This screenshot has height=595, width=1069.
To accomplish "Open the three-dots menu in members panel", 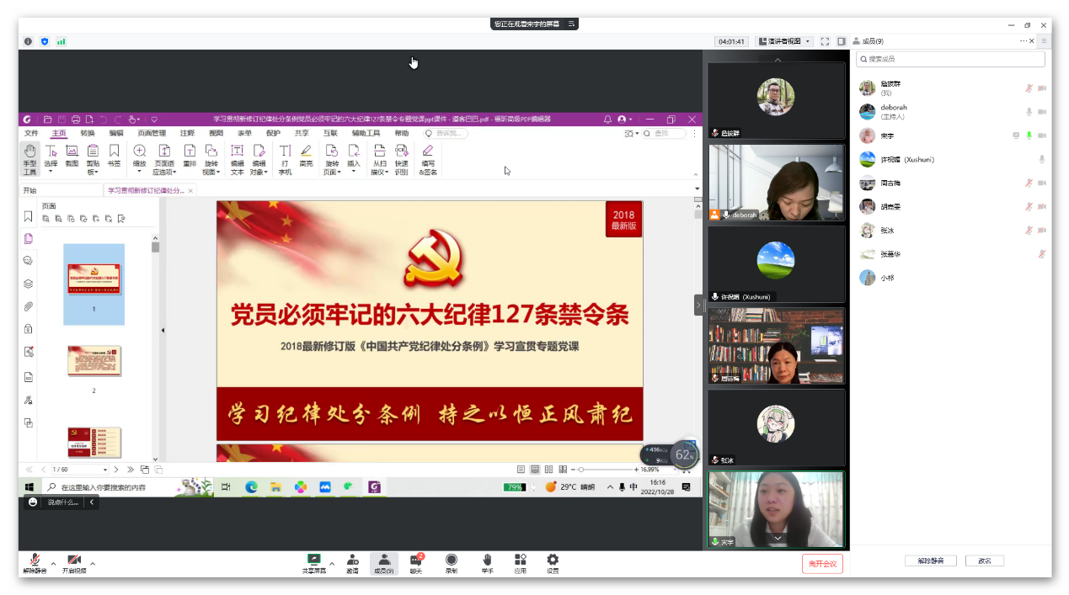I will click(1025, 41).
